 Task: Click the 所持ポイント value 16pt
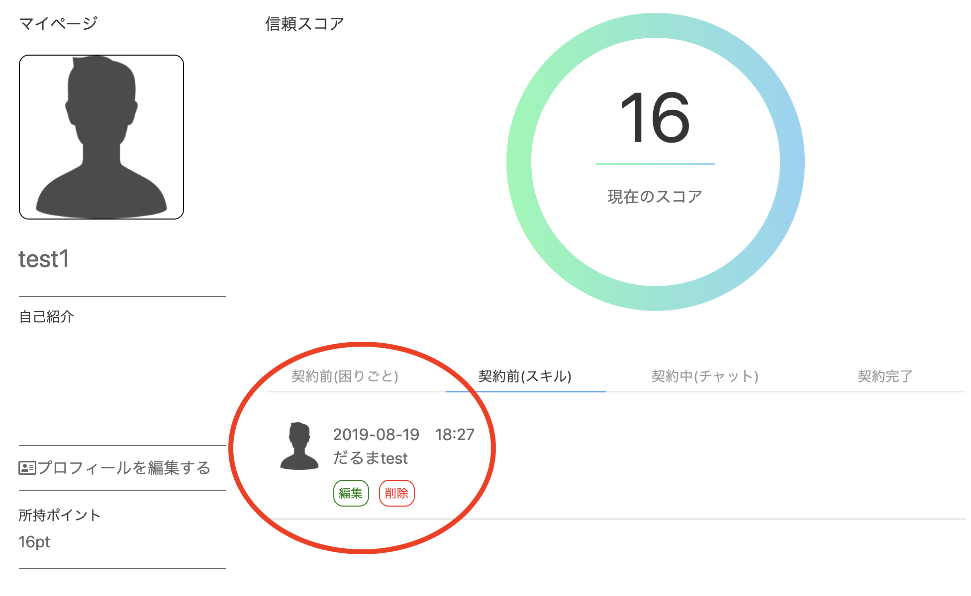coord(33,542)
